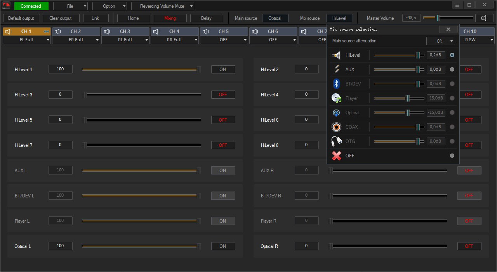This screenshot has height=272, width=497.
Task: Click the red X OFF icon
Action: point(336,156)
